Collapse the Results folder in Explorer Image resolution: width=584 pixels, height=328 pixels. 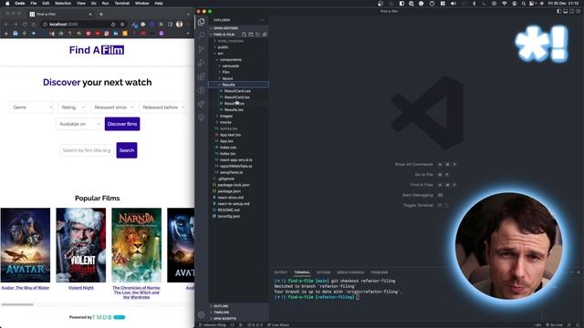click(x=238, y=85)
